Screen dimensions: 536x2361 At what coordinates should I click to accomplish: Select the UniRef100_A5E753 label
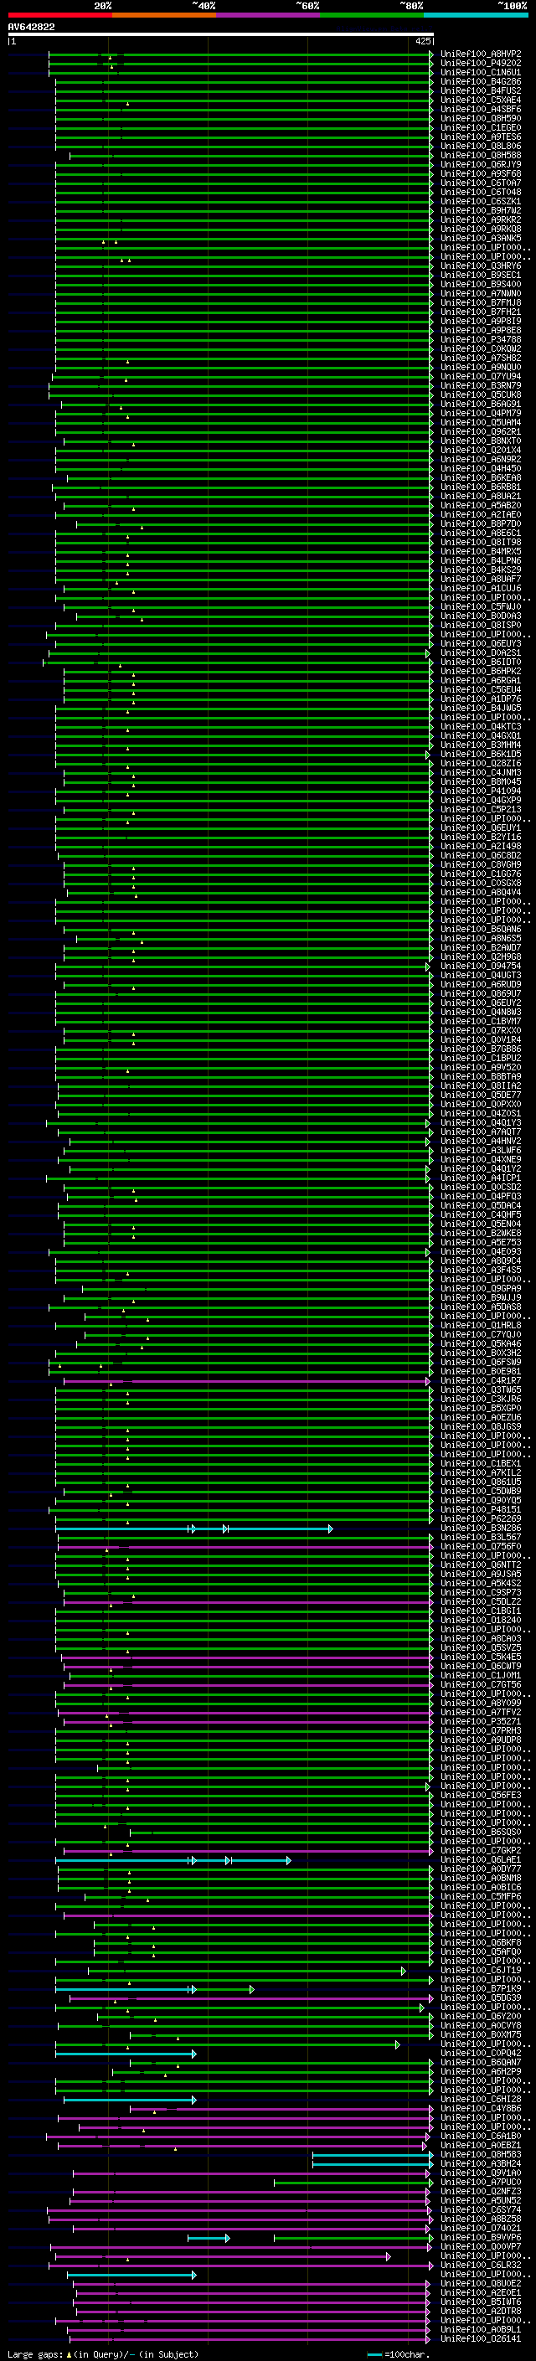(x=480, y=1242)
